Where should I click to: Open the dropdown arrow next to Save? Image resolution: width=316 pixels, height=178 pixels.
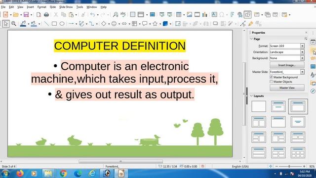tap(31, 15)
